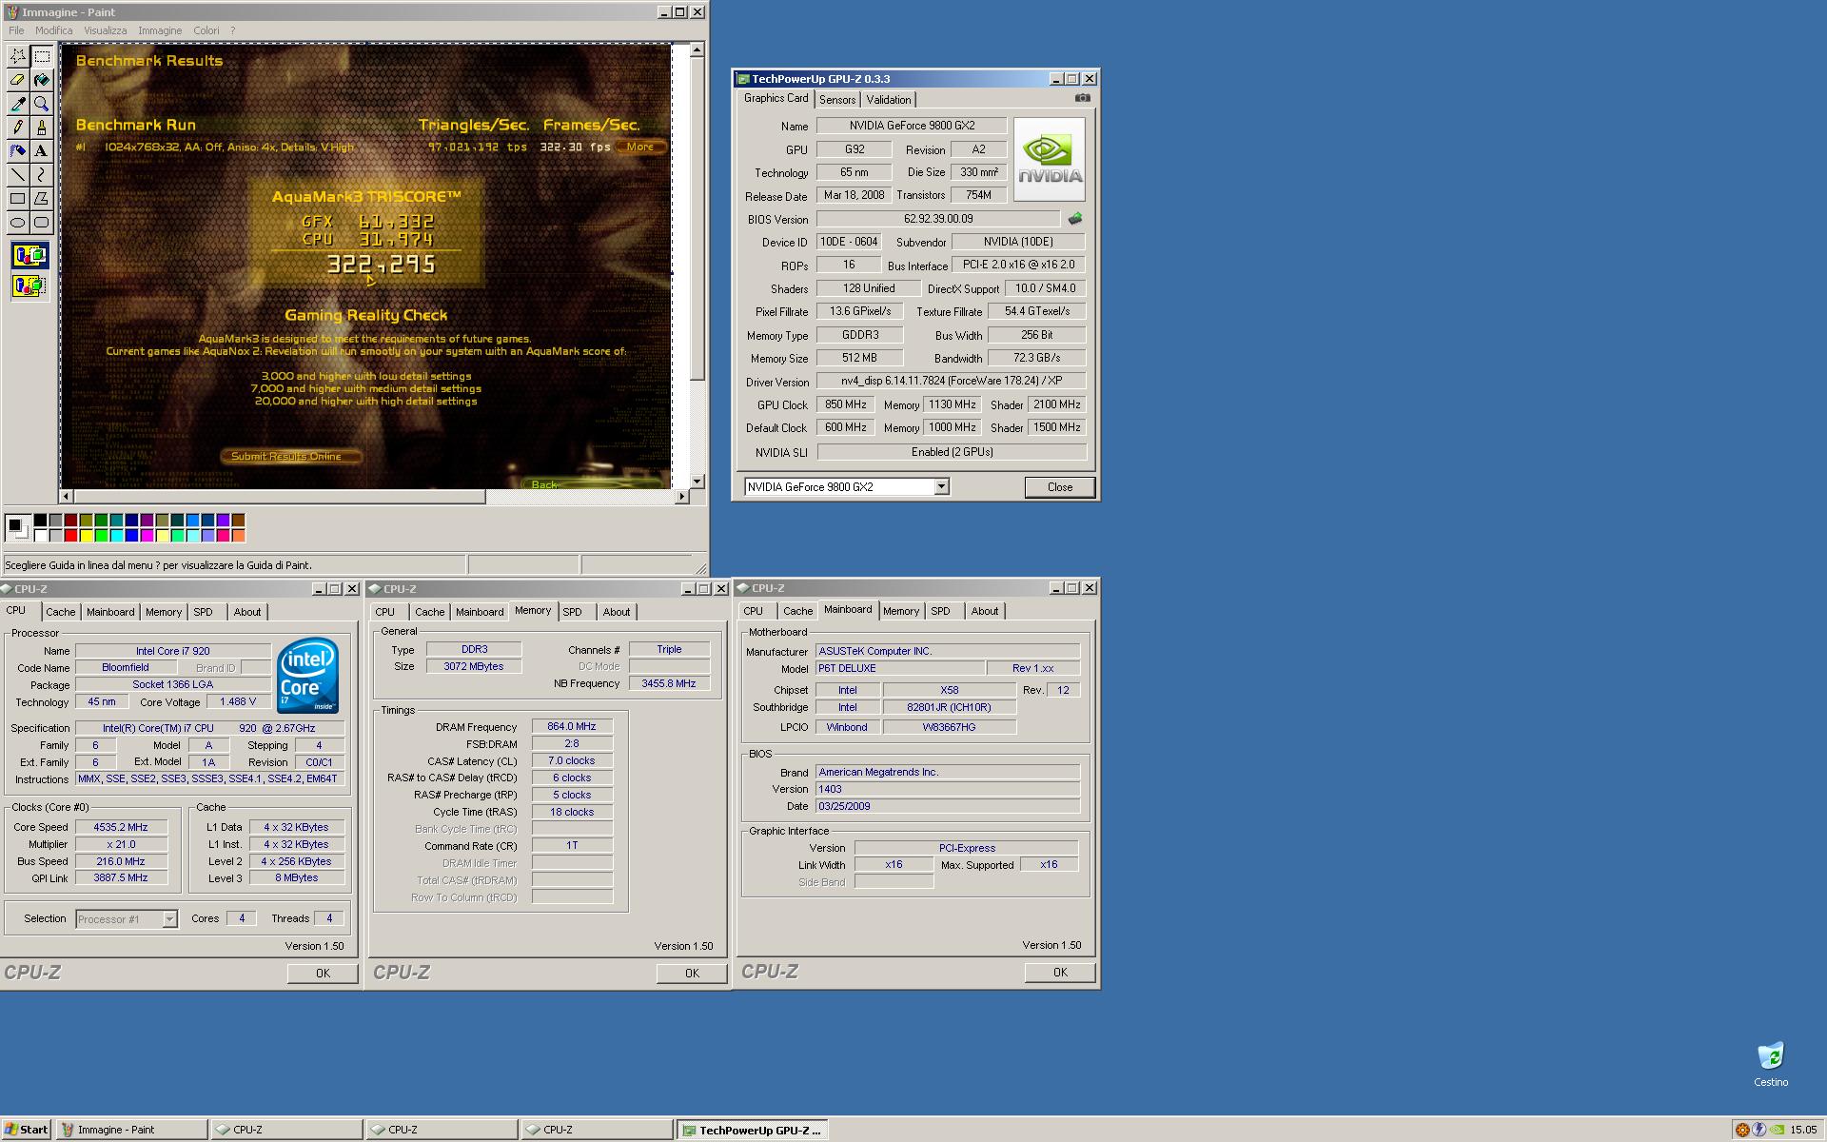Viewport: 1827px width, 1142px height.
Task: Open the Processor #1 selection dropdown
Action: 169,919
